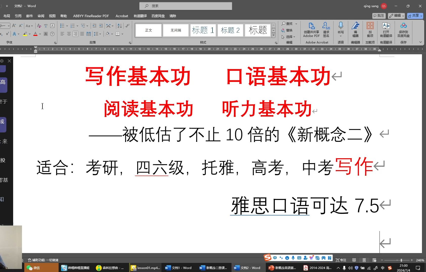Apply paragraph shading fill color
The height and width of the screenshot is (272, 426).
(107, 34)
